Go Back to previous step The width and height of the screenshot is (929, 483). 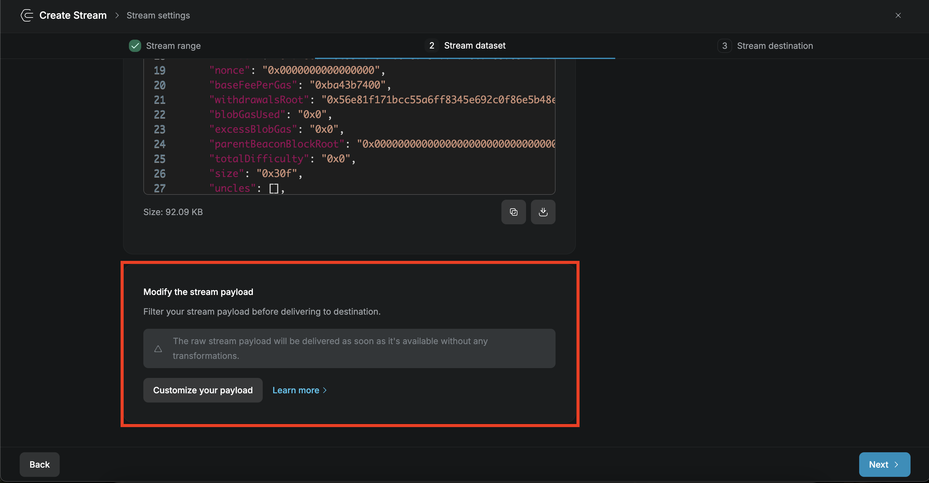coord(40,465)
